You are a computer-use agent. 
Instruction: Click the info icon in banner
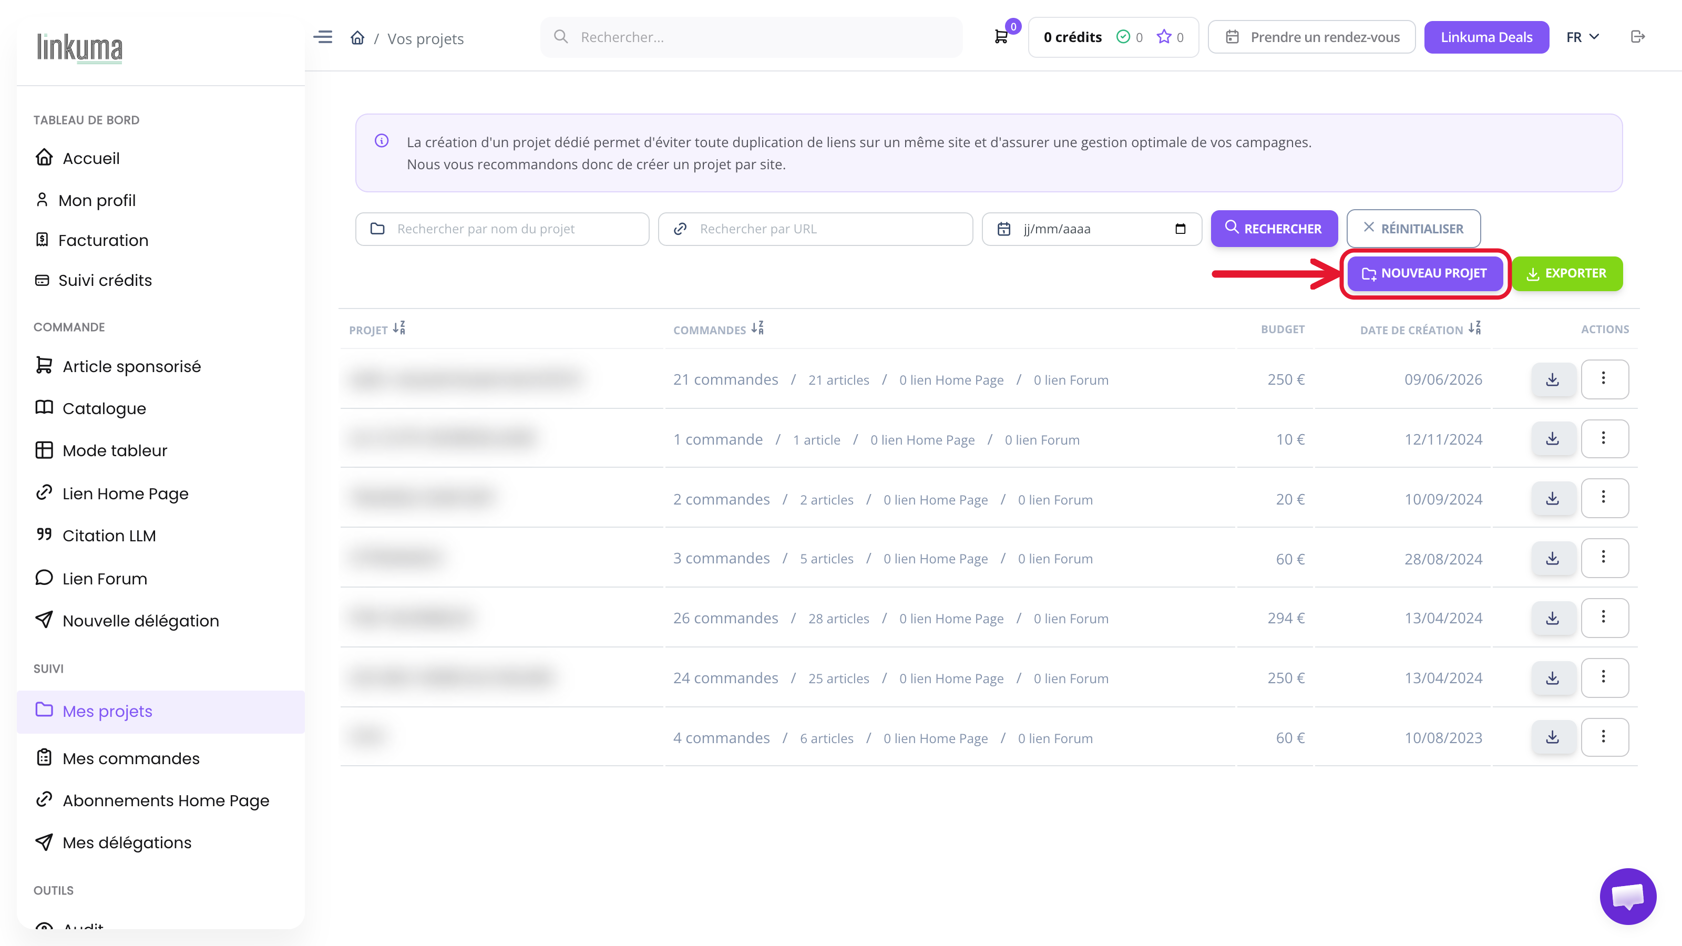pos(382,141)
